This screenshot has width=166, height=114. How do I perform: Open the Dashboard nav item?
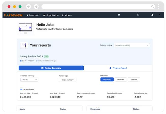pyautogui.click(x=33, y=15)
